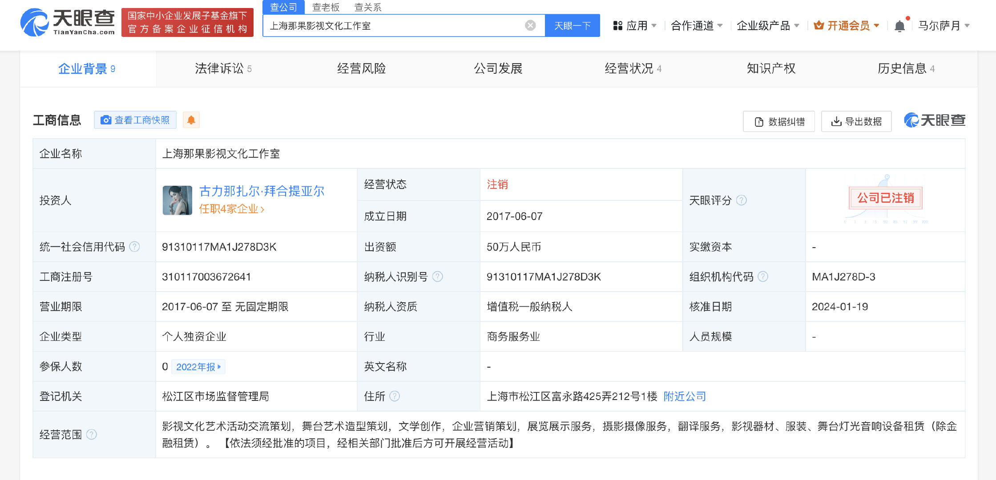Image resolution: width=996 pixels, height=480 pixels.
Task: Click the 增值税一般纳税人 value
Action: [x=529, y=307]
